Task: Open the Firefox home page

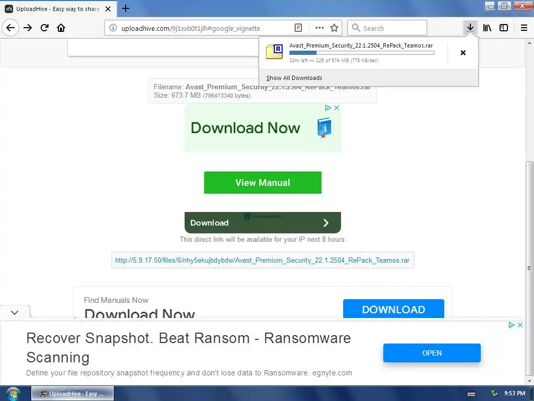Action: 61,28
